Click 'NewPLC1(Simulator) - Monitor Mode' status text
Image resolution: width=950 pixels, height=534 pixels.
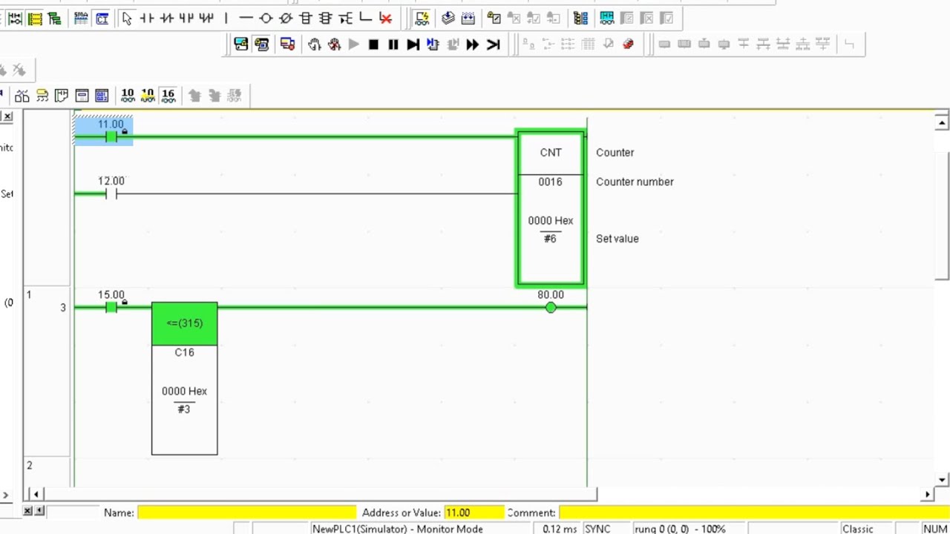point(397,529)
